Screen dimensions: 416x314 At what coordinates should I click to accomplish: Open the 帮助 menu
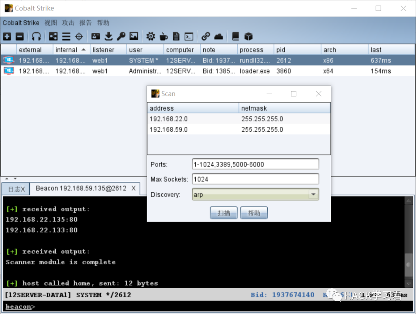(x=103, y=23)
